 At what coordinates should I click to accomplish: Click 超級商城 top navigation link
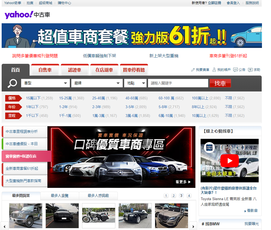click(45, 3)
